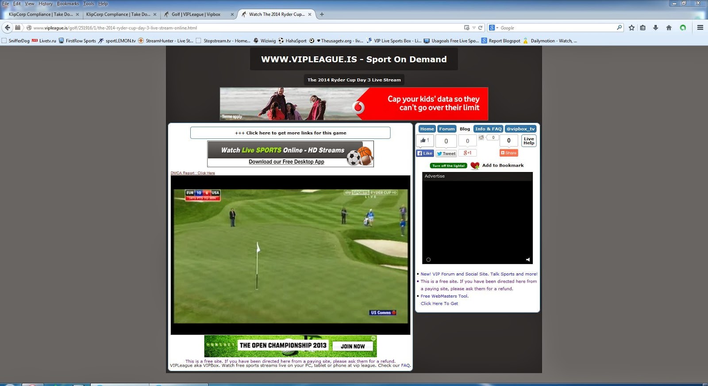Open Info & FAQ page

point(489,129)
